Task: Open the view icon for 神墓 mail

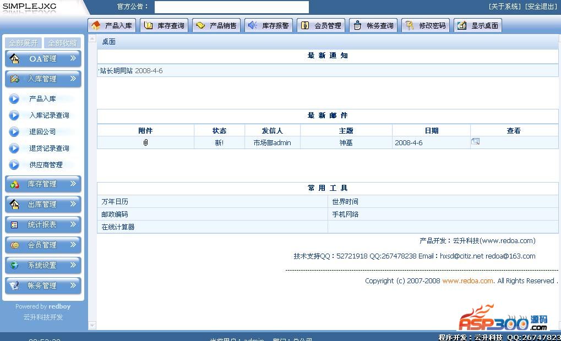Action: tap(475, 141)
